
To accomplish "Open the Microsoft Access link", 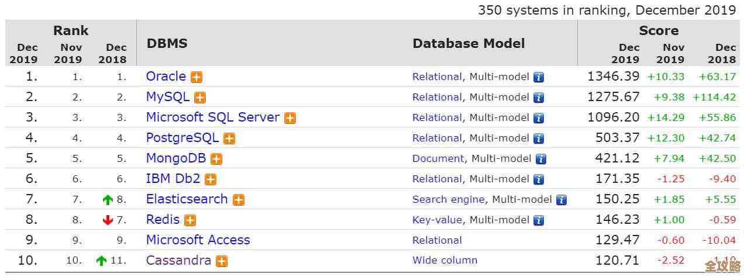I will coord(198,240).
